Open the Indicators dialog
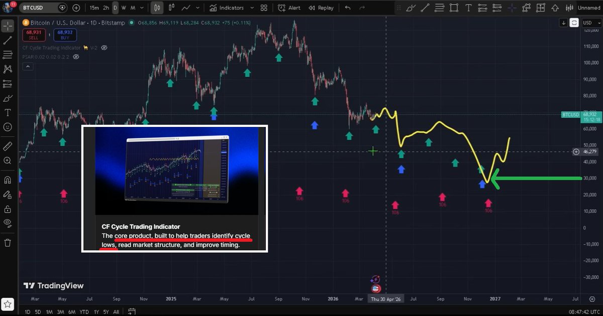603x316 pixels. (x=227, y=8)
